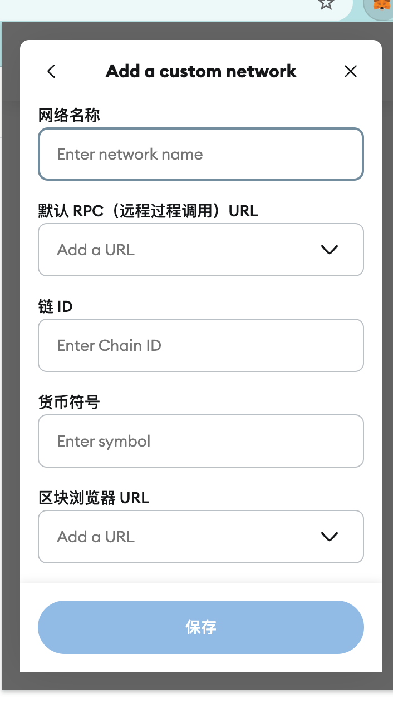Click the 链 ID label

(x=56, y=307)
